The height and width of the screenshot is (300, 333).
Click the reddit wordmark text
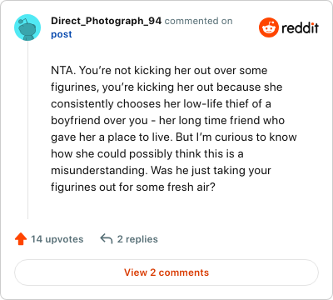[x=300, y=27]
